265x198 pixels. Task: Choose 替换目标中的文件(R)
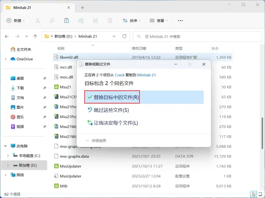click(x=144, y=97)
